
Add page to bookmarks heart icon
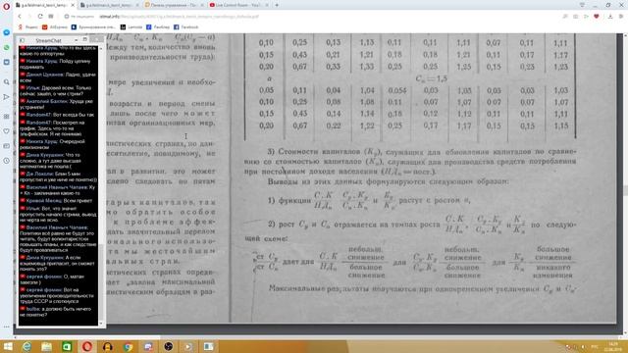pyautogui.click(x=597, y=17)
